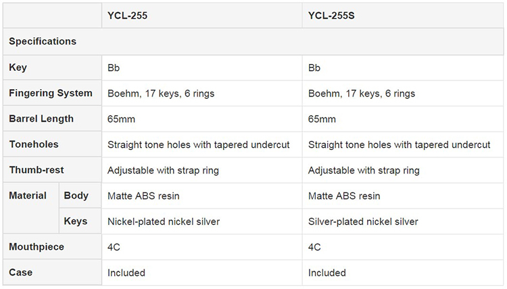This screenshot has height=289, width=507.
Task: Select the Material group label cell
Action: click(28, 196)
